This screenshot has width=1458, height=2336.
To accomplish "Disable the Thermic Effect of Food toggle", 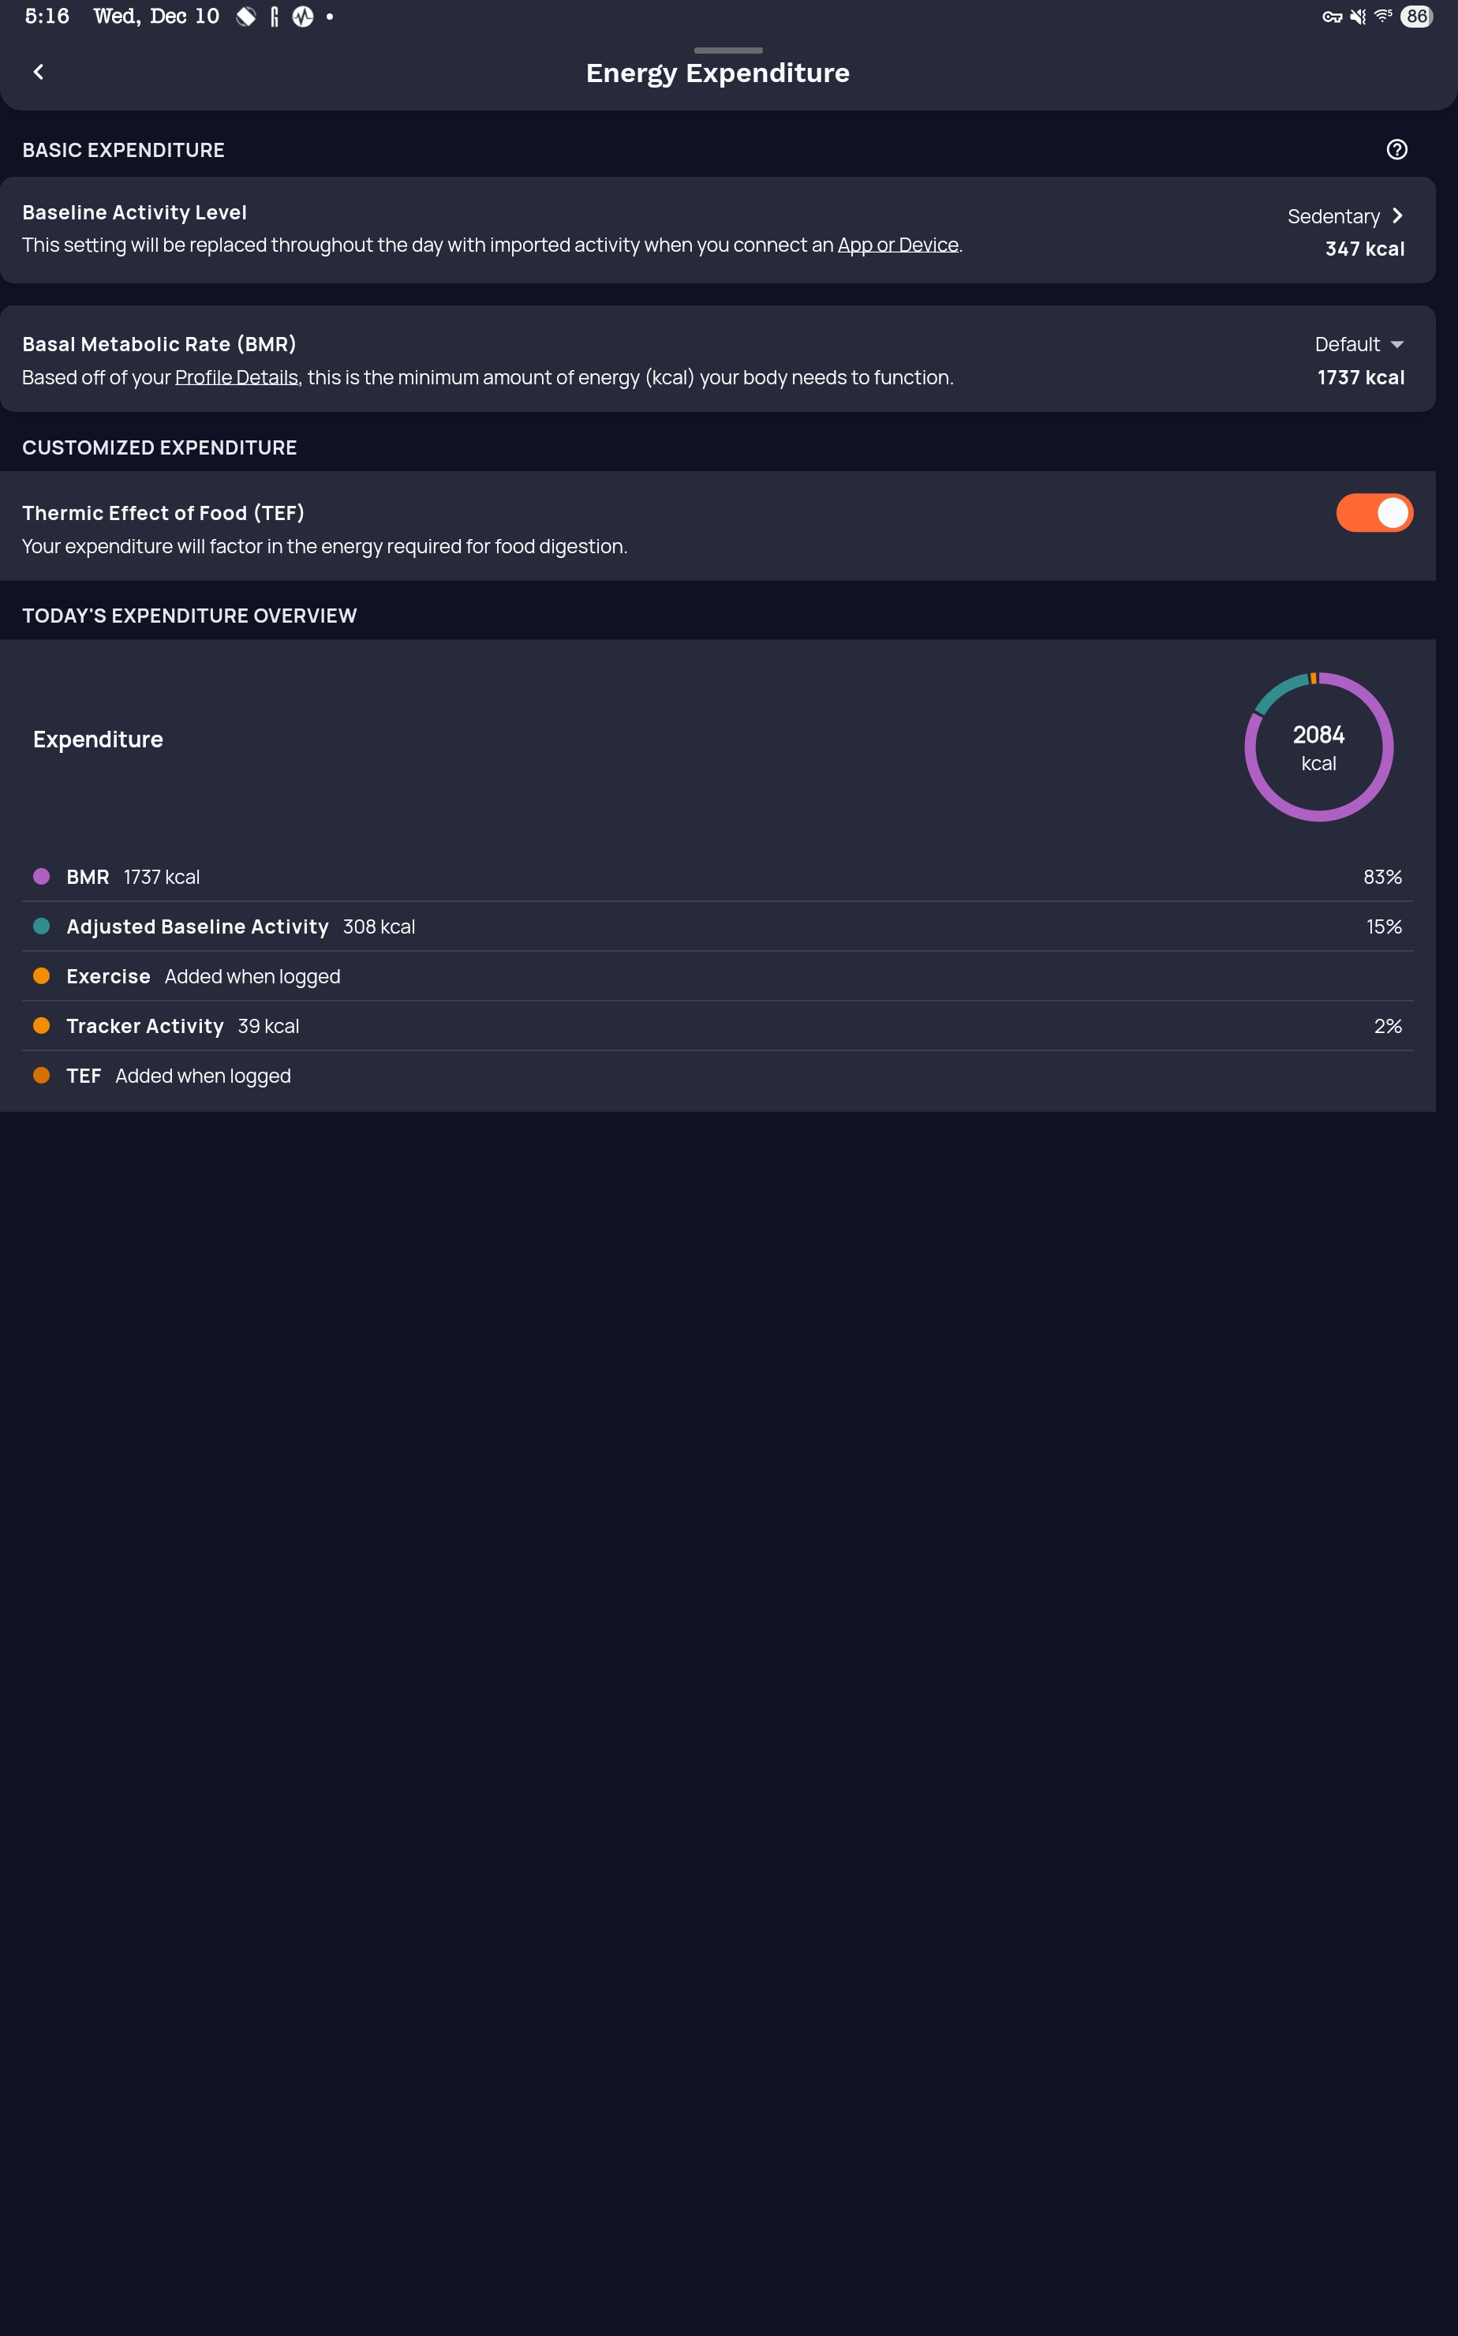I will click(1374, 513).
